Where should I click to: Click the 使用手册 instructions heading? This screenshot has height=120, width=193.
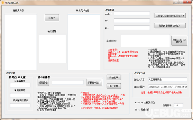click(x=49, y=93)
